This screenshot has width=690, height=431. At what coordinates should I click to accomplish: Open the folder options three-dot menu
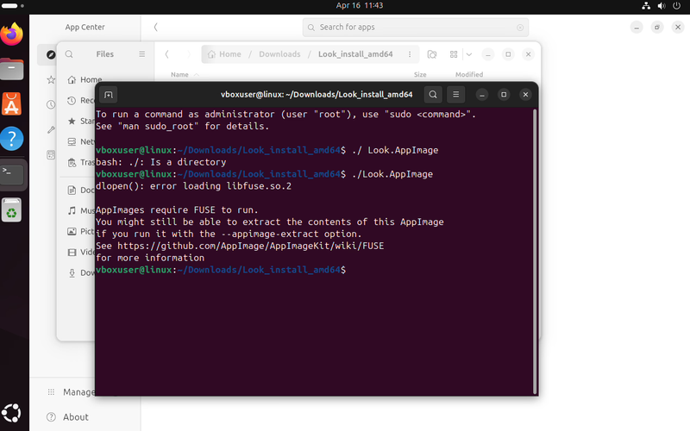[x=410, y=54]
